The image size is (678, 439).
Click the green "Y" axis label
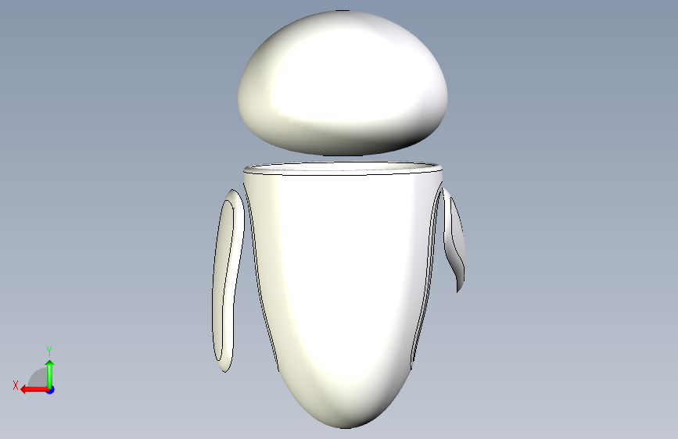click(49, 351)
